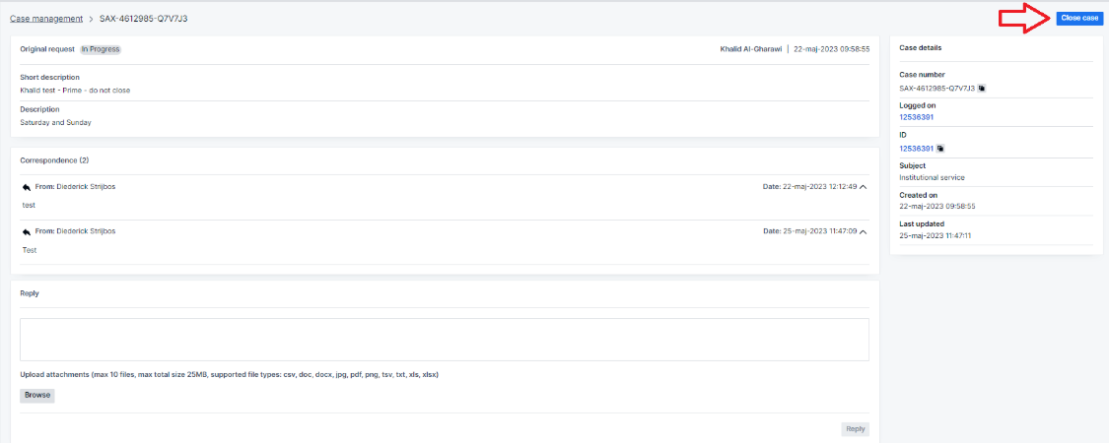Screen dimensions: 1109x443
Task: Open the ID 12536391 link
Action: pos(916,149)
